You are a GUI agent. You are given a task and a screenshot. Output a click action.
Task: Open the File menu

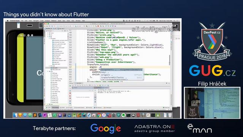(22, 21)
